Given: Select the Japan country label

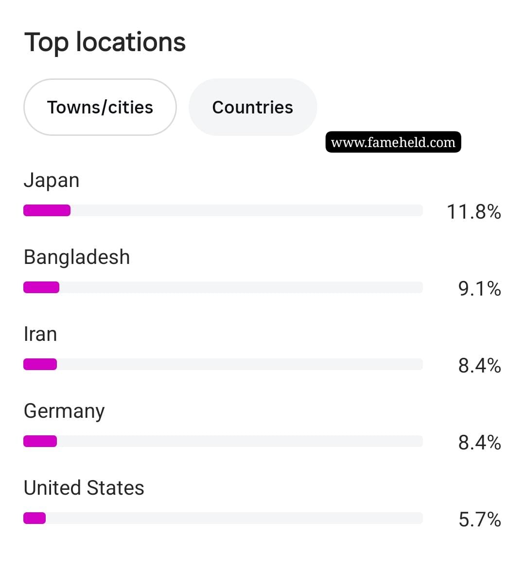Looking at the screenshot, I should (52, 181).
